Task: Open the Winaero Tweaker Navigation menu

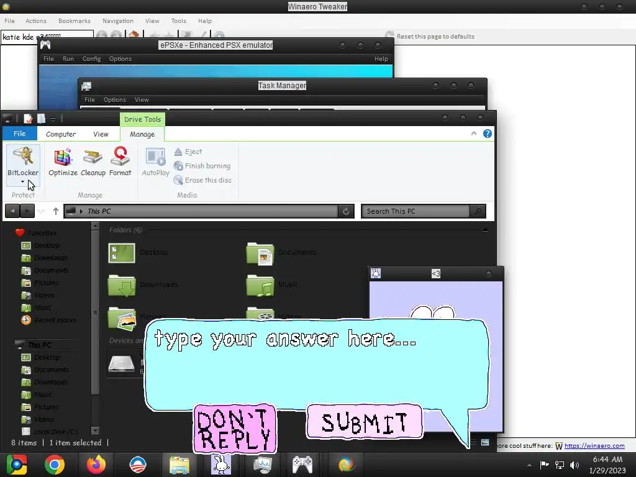Action: click(x=117, y=20)
